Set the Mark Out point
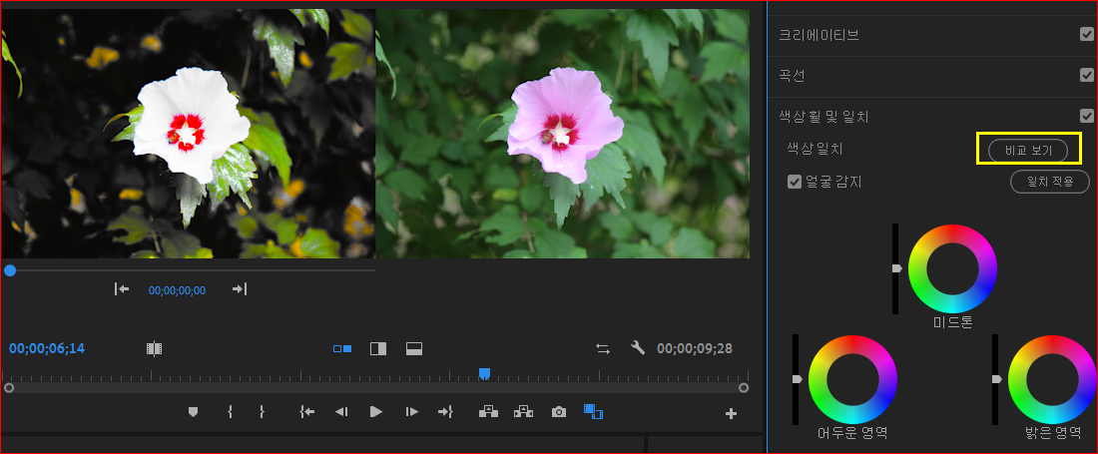This screenshot has width=1098, height=454. 262,412
